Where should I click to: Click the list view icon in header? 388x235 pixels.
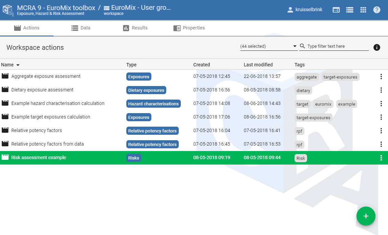click(x=350, y=9)
